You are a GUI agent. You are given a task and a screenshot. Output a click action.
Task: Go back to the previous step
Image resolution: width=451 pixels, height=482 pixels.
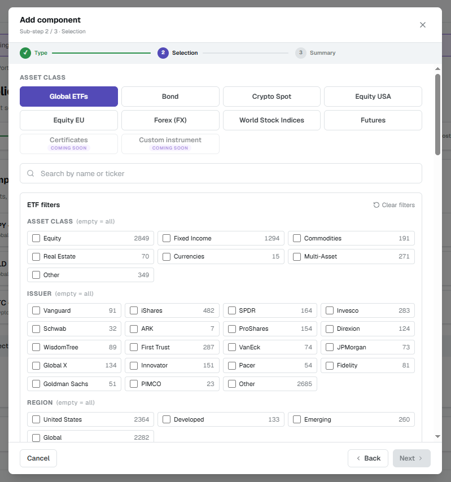click(367, 458)
